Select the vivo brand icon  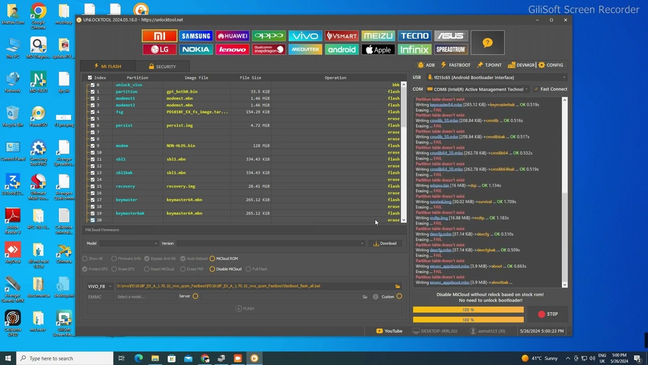click(x=305, y=36)
